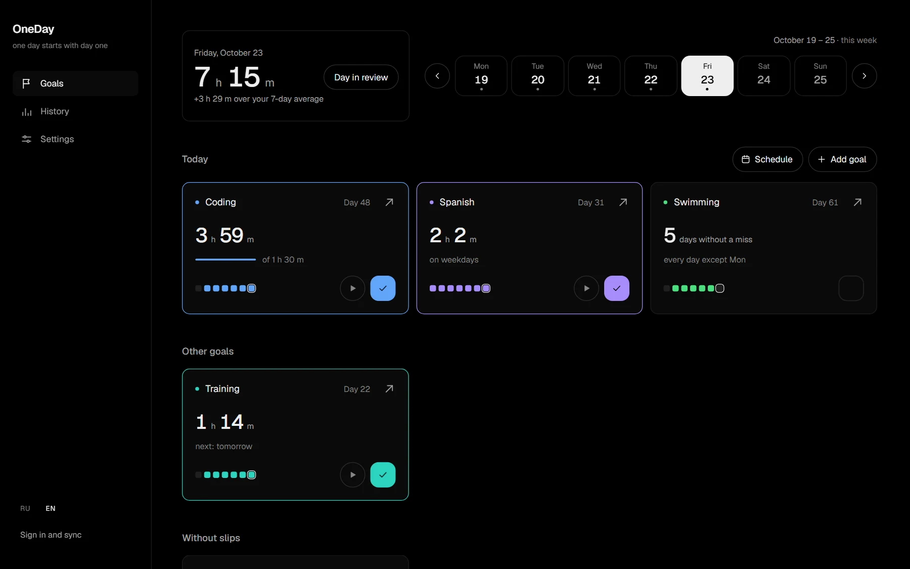Click today's square in the Spanish streak dots
Image resolution: width=910 pixels, height=569 pixels.
point(486,288)
